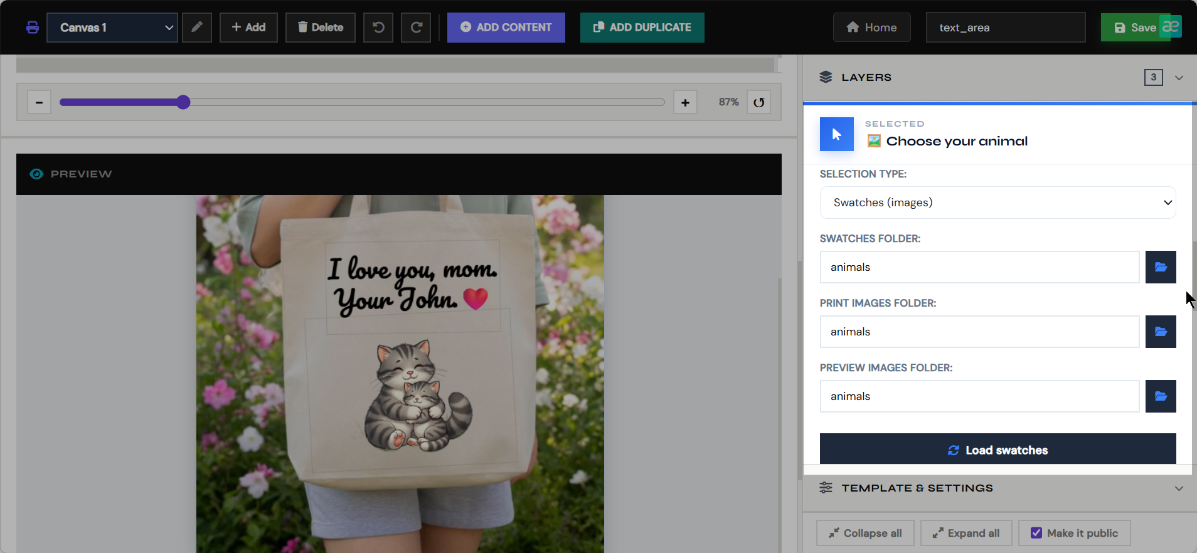Undo the last action
Screen dimensions: 1197x553
point(378,28)
